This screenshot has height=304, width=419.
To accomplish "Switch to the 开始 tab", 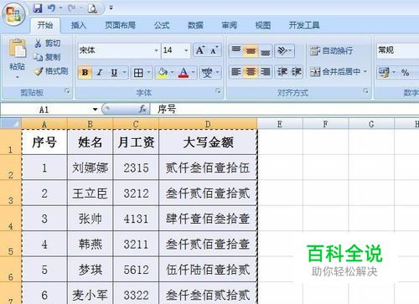I will pyautogui.click(x=45, y=25).
